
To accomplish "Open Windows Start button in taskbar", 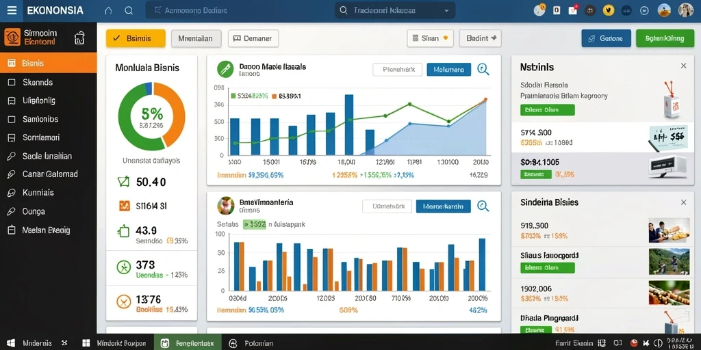I will tap(11, 343).
